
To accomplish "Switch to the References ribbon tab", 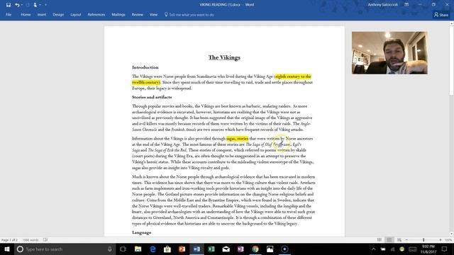I will (x=96, y=14).
